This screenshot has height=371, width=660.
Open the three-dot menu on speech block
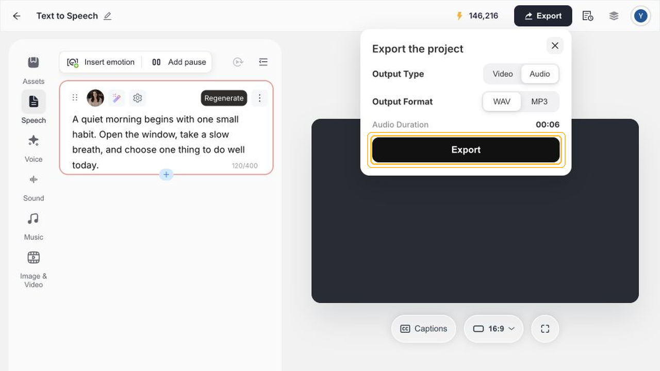260,98
